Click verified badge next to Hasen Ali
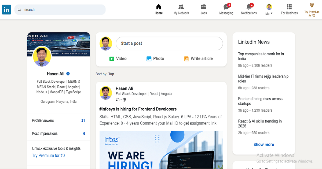 click(68, 74)
